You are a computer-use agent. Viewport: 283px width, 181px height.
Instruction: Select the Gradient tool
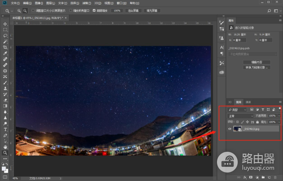[5, 106]
